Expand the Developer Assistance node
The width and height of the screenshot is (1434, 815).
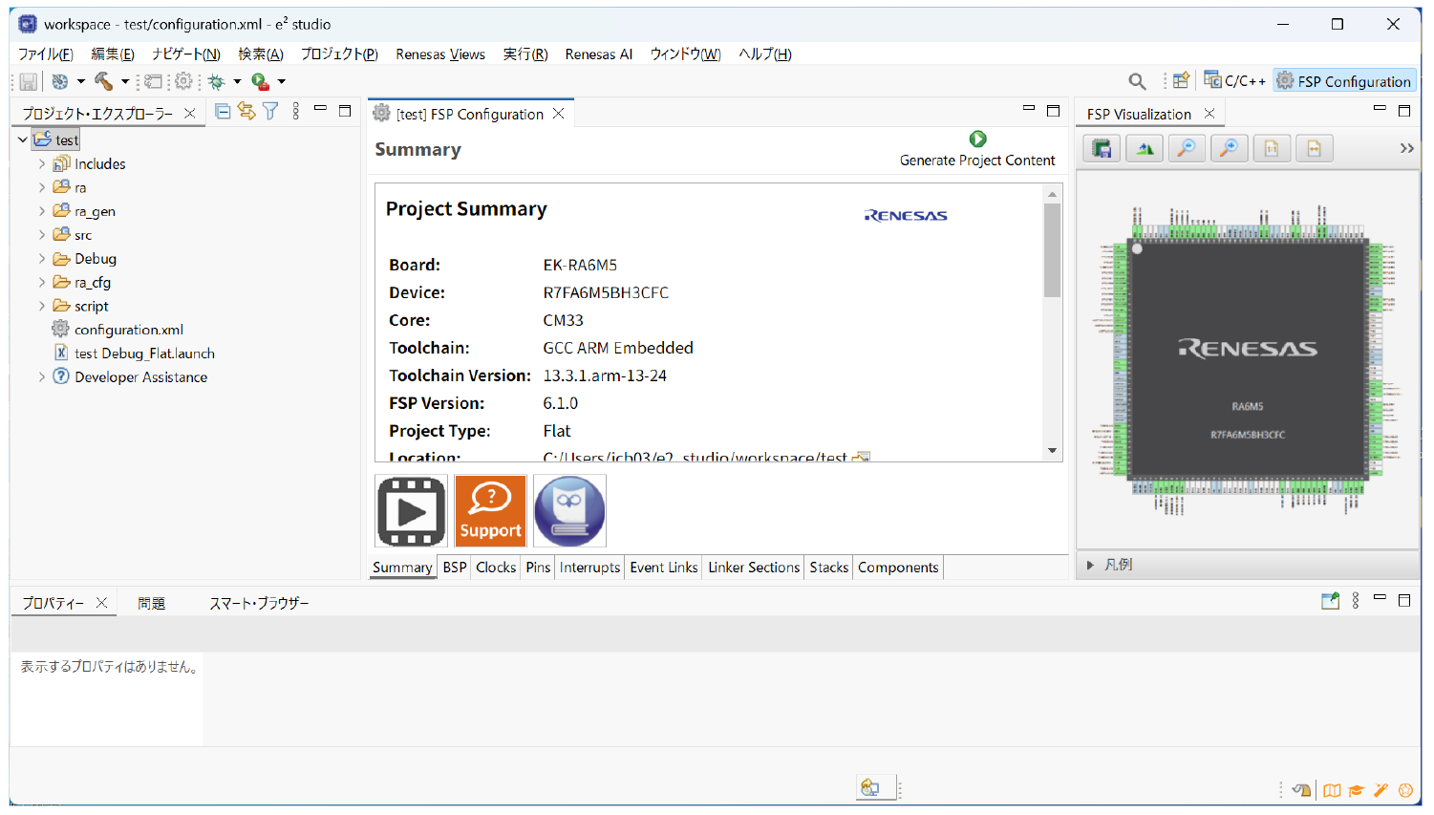pyautogui.click(x=42, y=377)
